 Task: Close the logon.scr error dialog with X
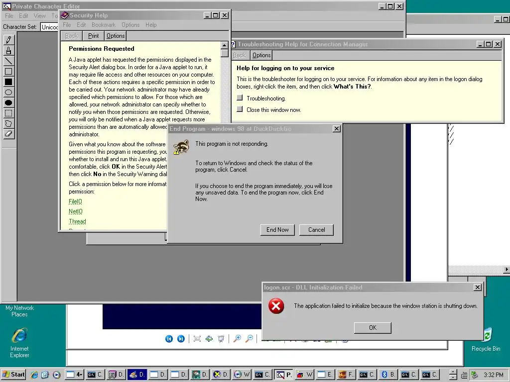478,287
